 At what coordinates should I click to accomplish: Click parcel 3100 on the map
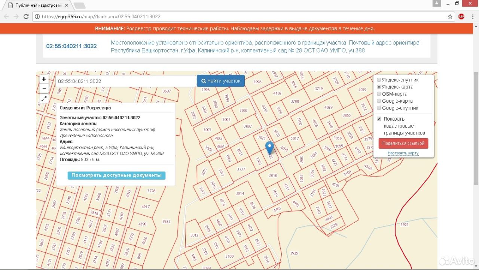point(229,256)
